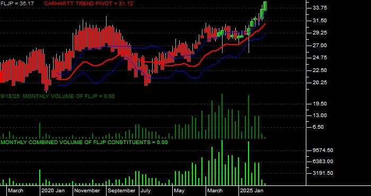Click the MONTHLY COMBINED VOLUME OF FLJP CONSTITUENTS label
371x196 pixels.
pyautogui.click(x=84, y=142)
